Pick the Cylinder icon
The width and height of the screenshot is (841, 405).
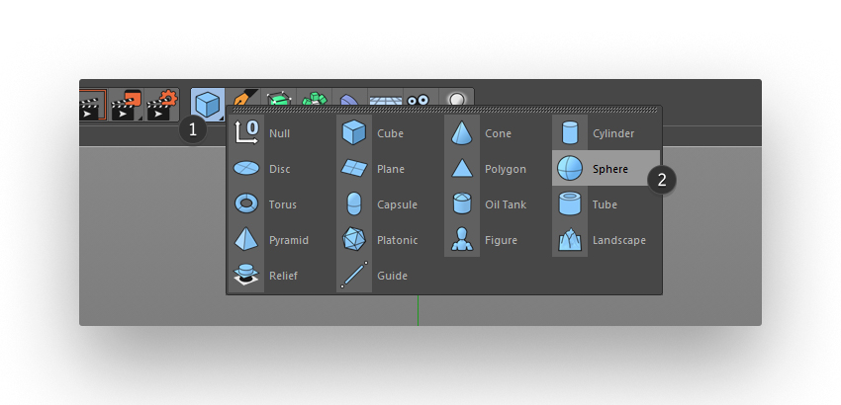point(570,132)
